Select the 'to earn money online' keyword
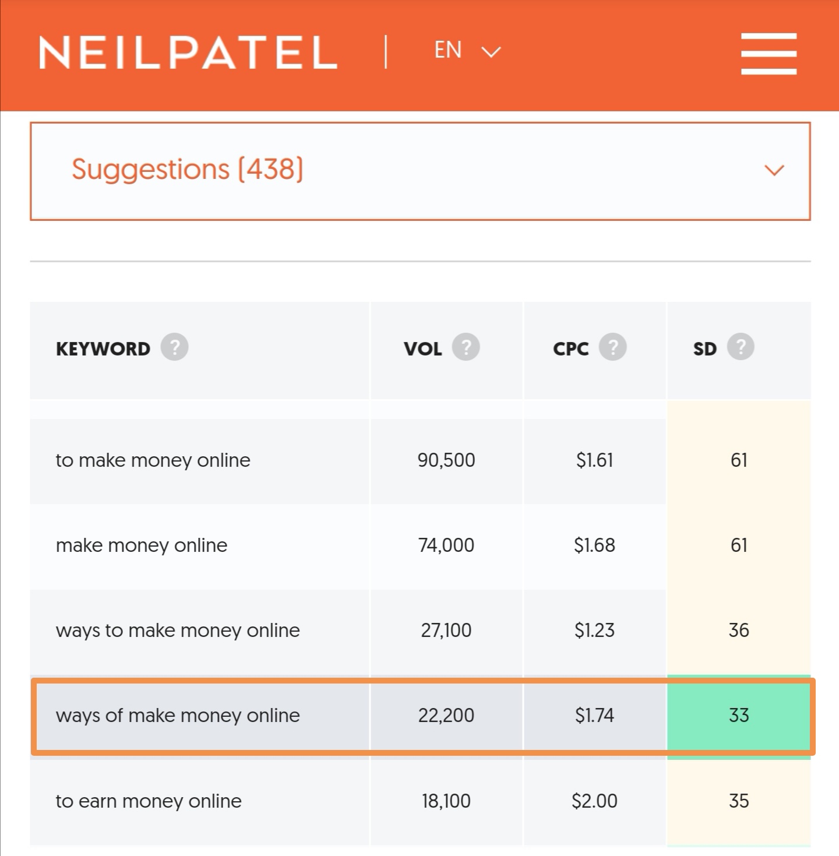This screenshot has height=856, width=839. (149, 801)
